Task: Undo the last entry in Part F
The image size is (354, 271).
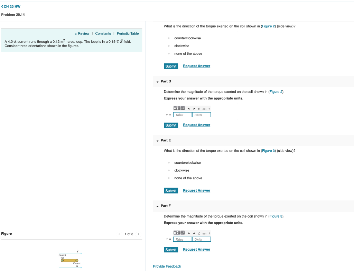Action: click(x=189, y=233)
